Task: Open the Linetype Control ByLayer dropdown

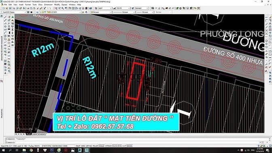Action: 124,12
